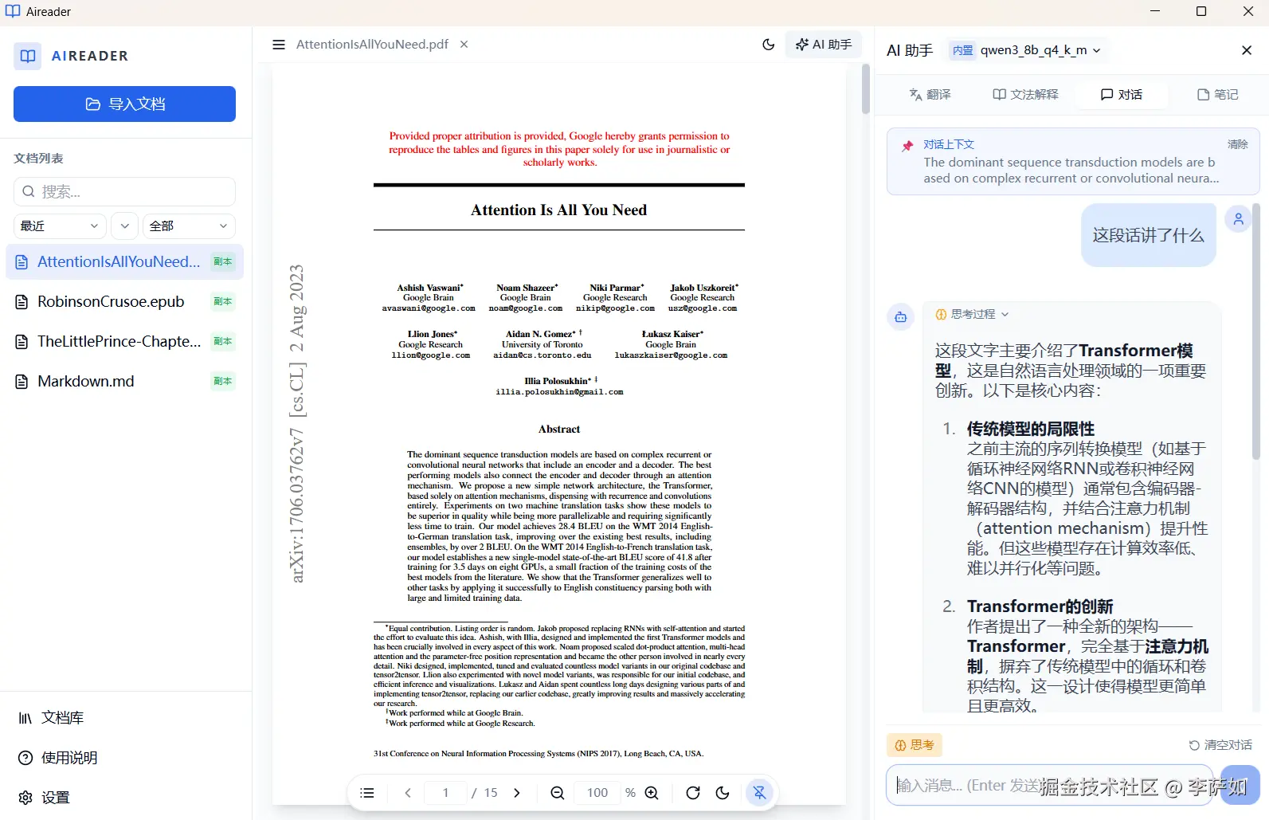Image resolution: width=1269 pixels, height=820 pixels.
Task: Collapse the sidebar with the hamburger icon
Action: 279,45
